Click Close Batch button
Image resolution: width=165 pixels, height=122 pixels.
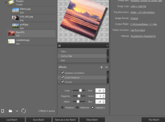coord(92,120)
